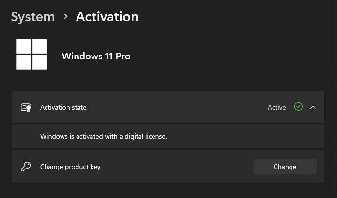Click the key icon for product key
This screenshot has width=337, height=198.
[26, 167]
